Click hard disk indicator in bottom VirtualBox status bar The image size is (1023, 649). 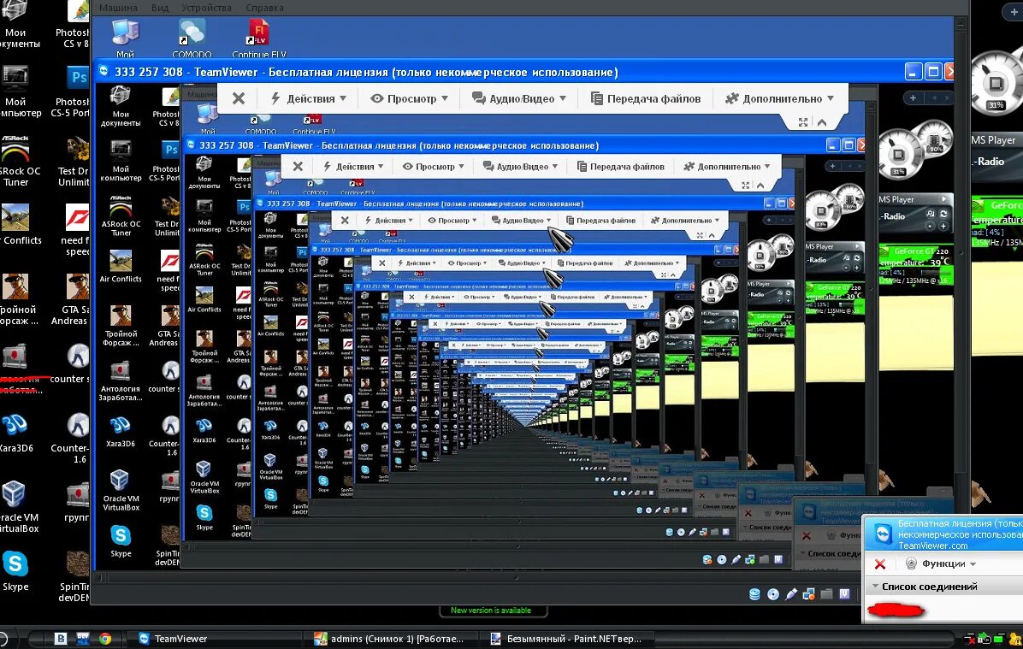click(755, 594)
